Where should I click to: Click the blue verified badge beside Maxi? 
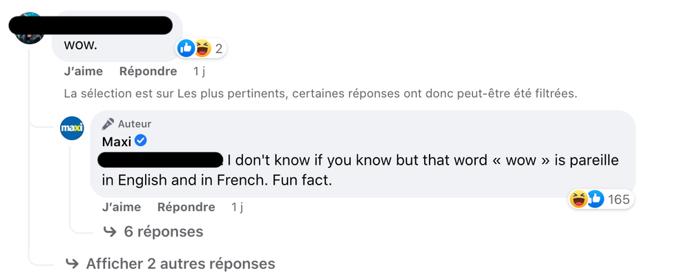pyautogui.click(x=140, y=142)
